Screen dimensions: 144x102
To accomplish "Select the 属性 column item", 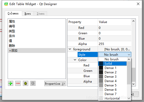I will [x=37, y=21].
